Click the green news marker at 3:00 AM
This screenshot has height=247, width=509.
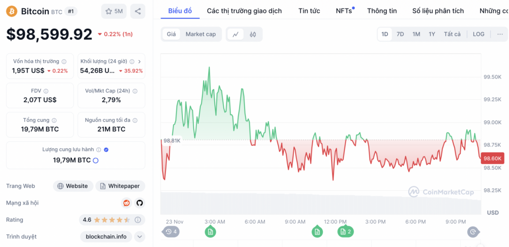(210, 232)
